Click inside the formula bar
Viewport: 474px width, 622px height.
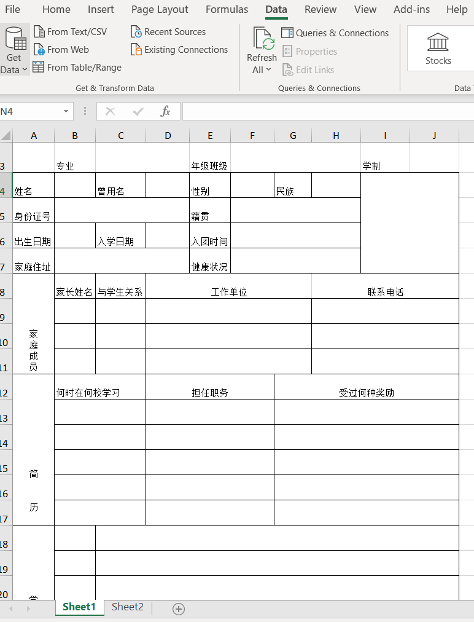(325, 111)
